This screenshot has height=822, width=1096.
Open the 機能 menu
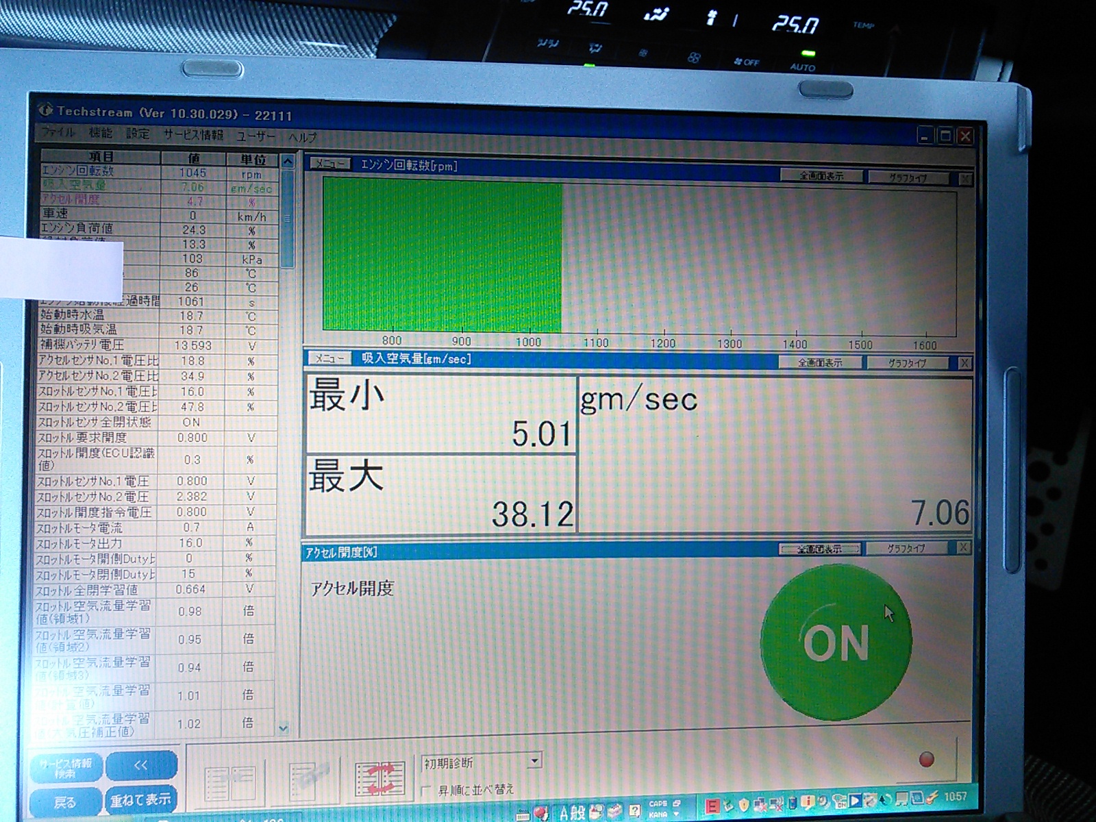tap(100, 133)
